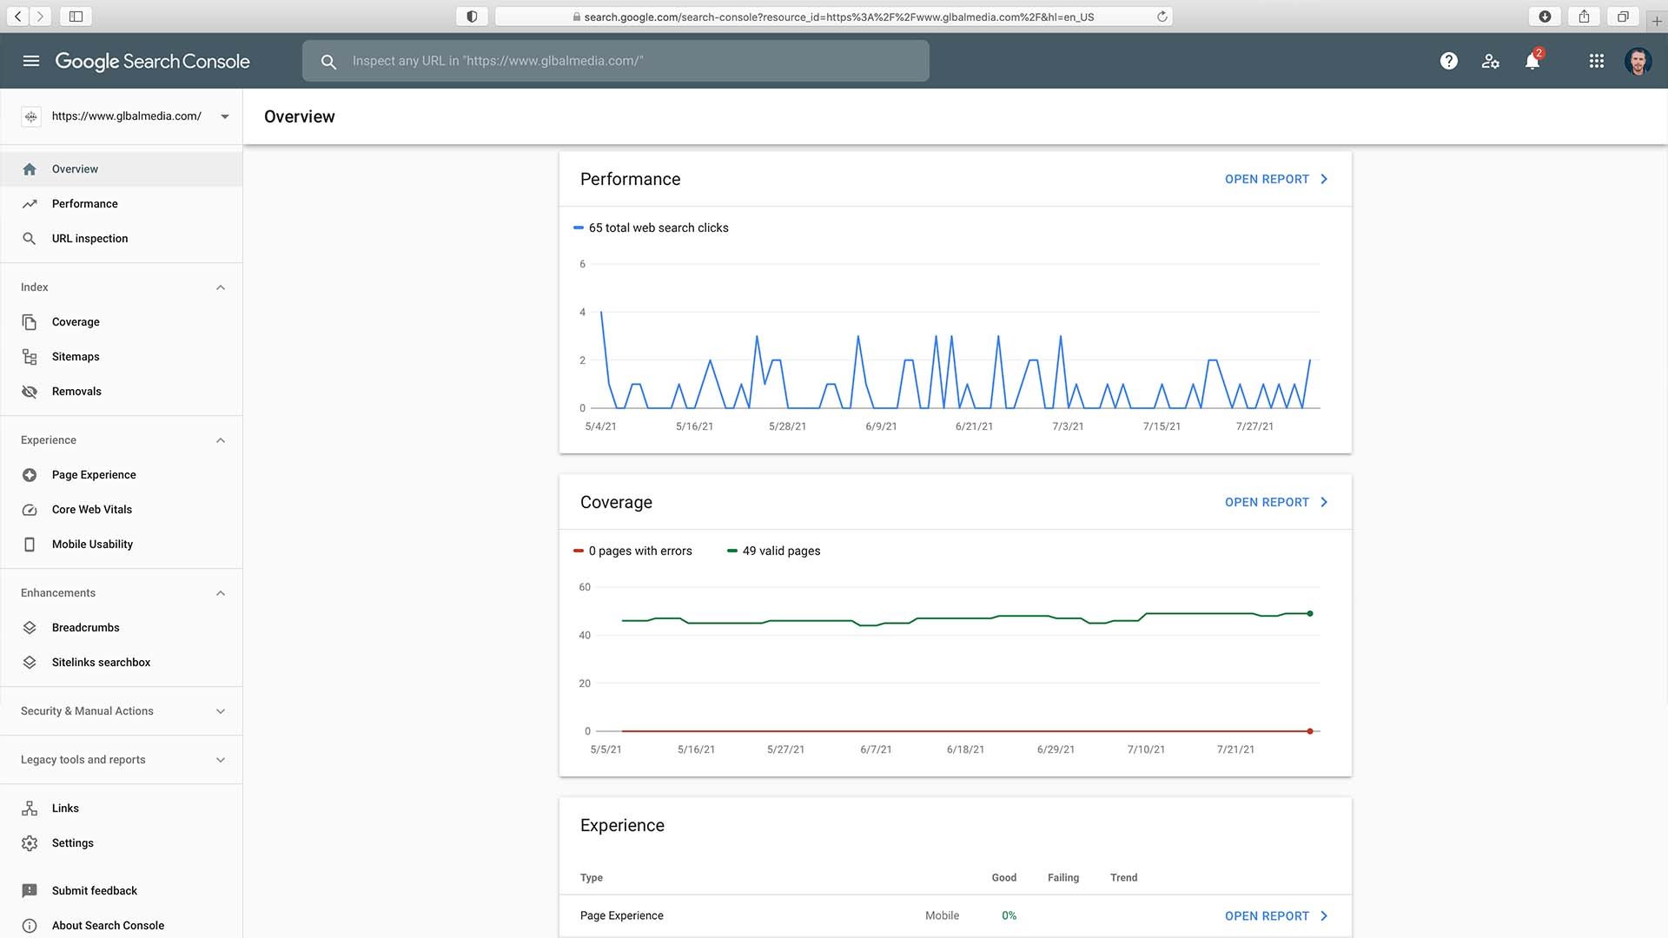Click the privacy shield icon in browser toolbar

click(472, 17)
